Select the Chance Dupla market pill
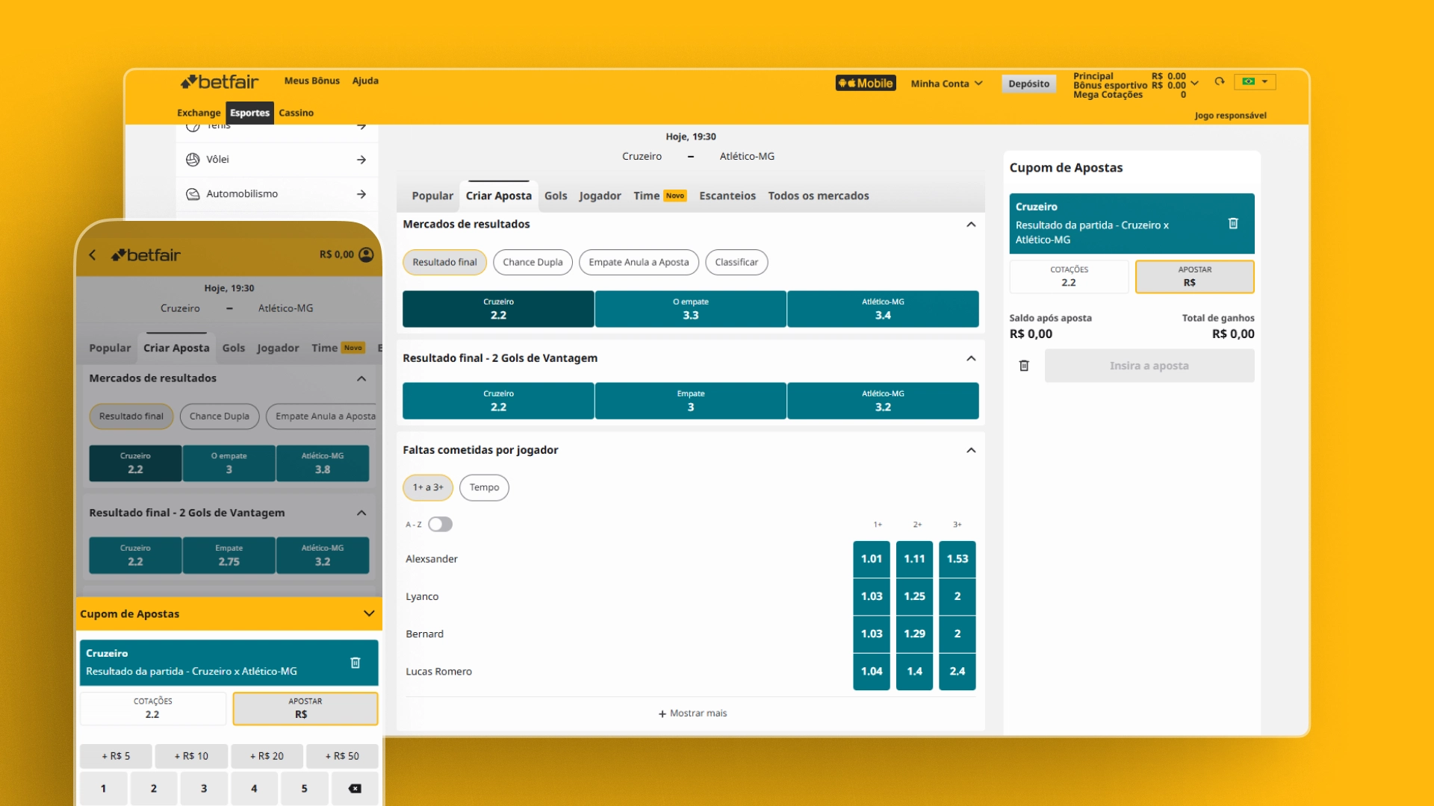The width and height of the screenshot is (1434, 806). coord(533,263)
